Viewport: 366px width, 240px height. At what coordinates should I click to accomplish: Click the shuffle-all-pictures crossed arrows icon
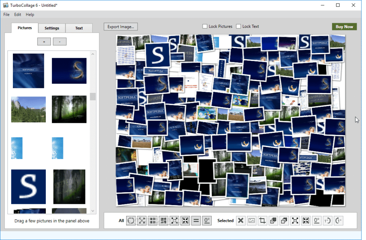tap(142, 221)
